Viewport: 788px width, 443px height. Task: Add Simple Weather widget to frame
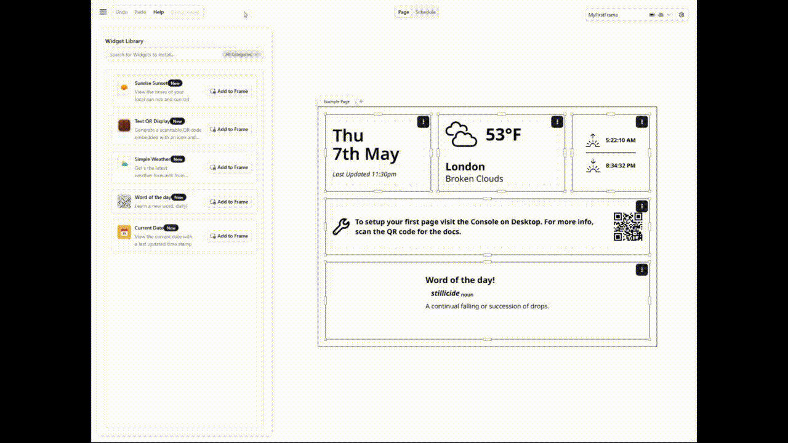229,167
